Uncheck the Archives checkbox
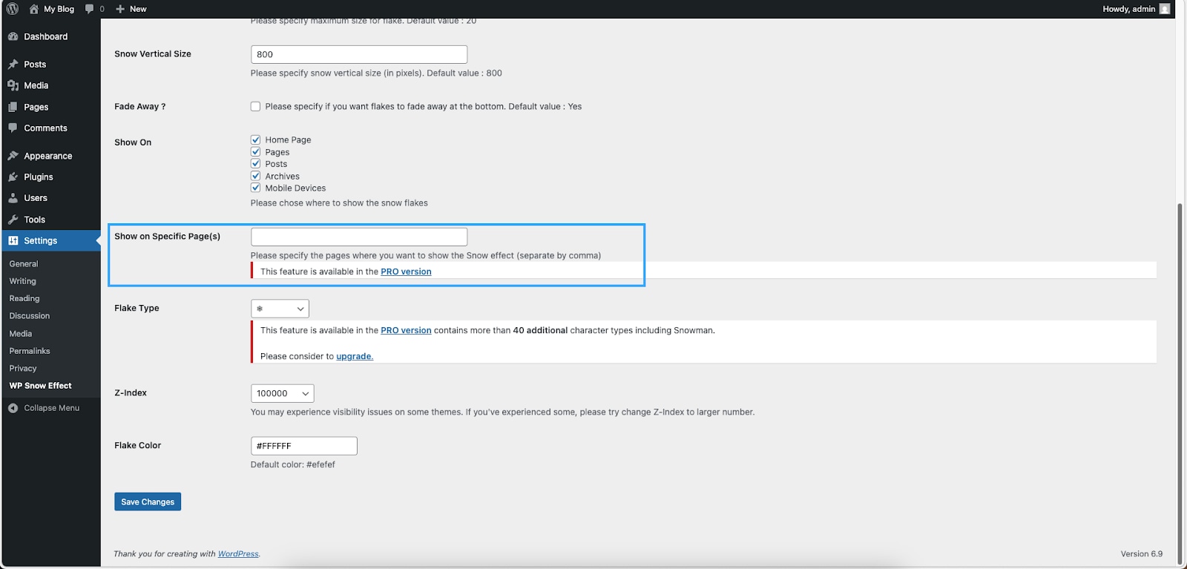Screen dimensions: 1187x569 point(256,177)
